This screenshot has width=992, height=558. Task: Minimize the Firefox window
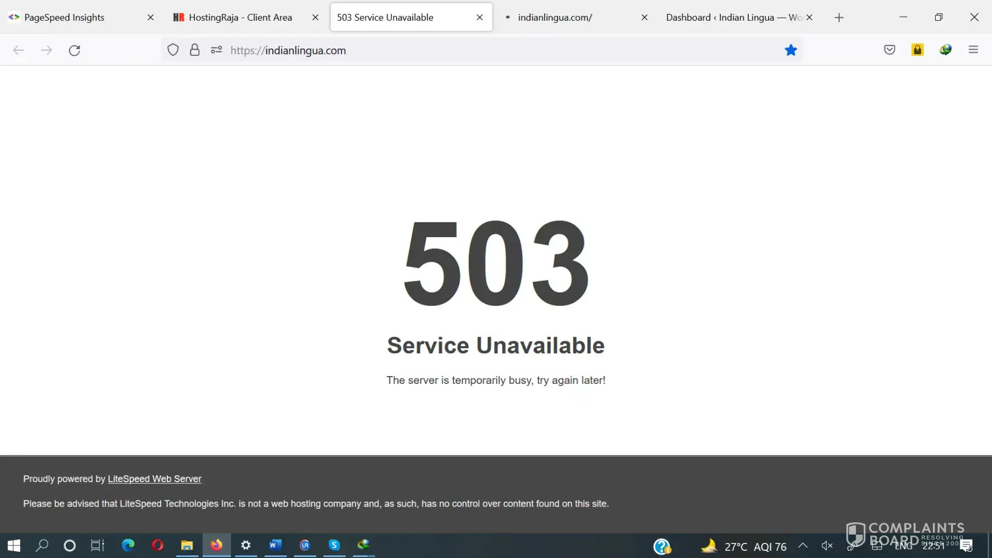903,17
